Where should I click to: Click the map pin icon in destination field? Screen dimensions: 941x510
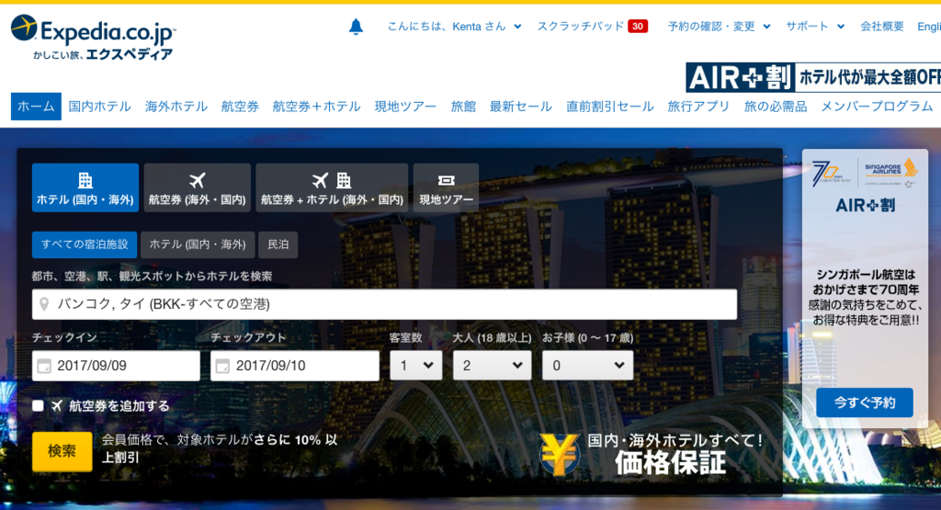pos(44,304)
